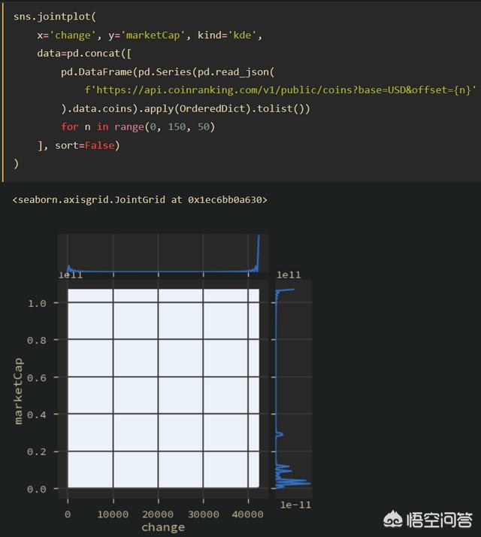The image size is (481, 537).
Task: Click the 1e-11 scale label
Action: click(x=296, y=505)
